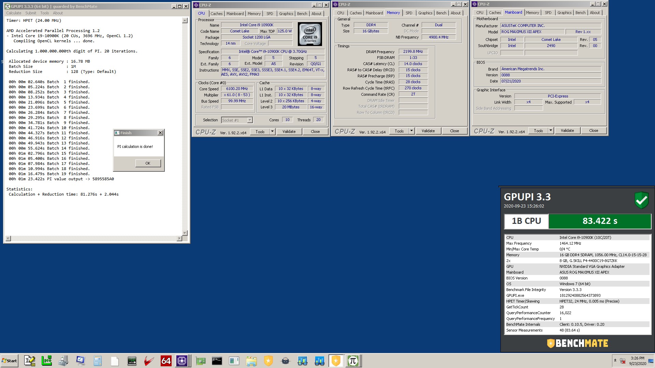Expand Tools dropdown arrow in middle CPU-Z
655x368 pixels.
[411, 131]
